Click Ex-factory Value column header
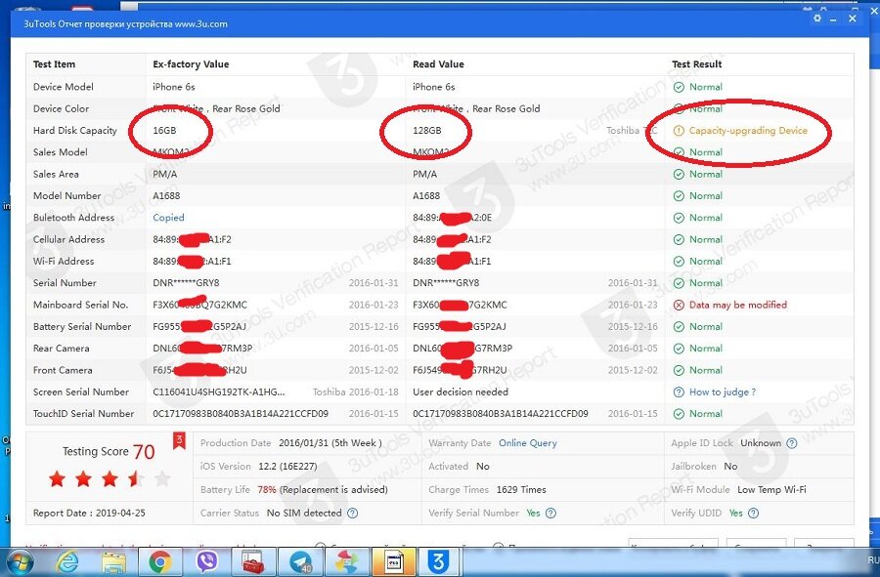 [x=191, y=64]
